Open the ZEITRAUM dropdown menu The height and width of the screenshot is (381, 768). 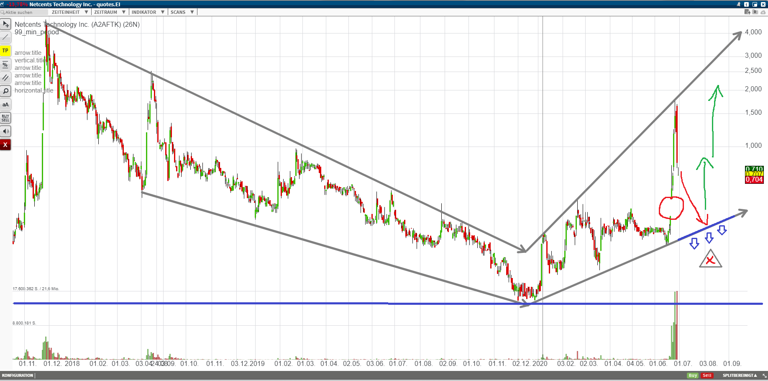coord(110,12)
